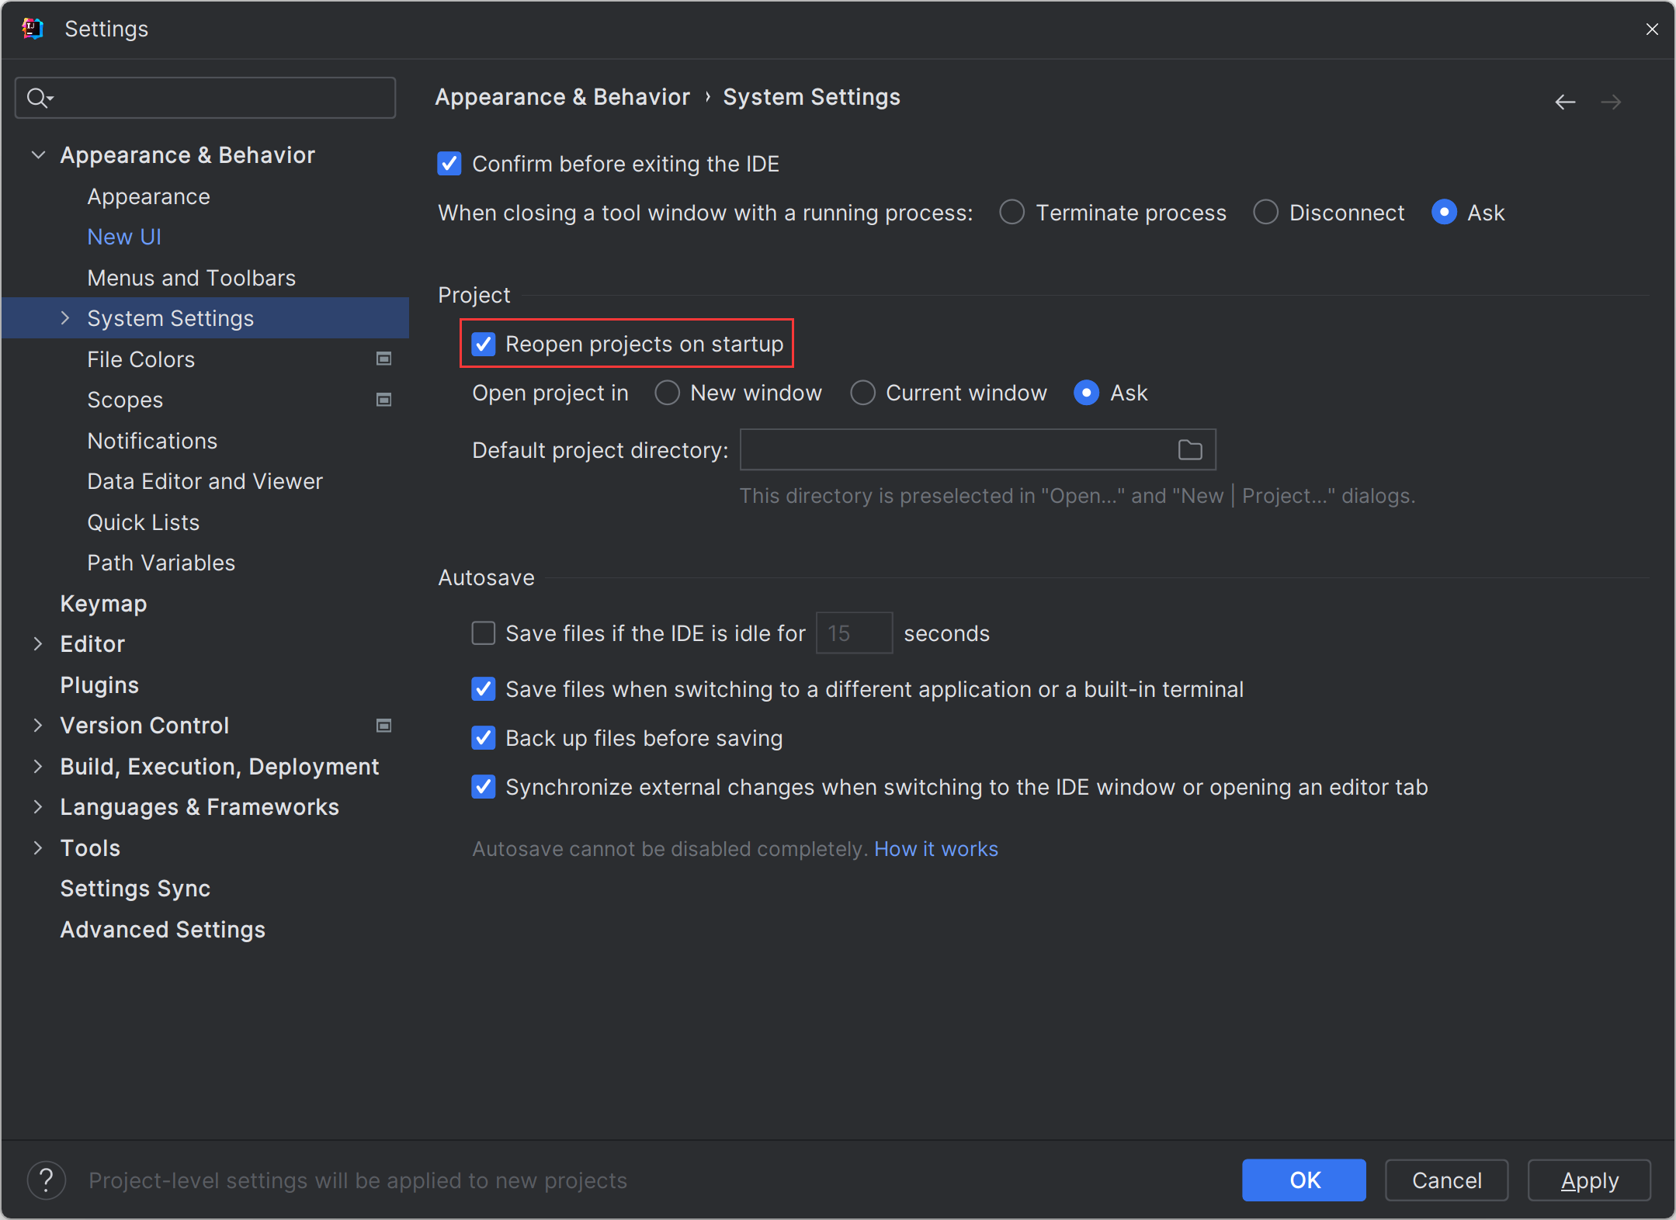Viewport: 1676px width, 1220px height.
Task: Click project-level marker icon beside File Colors
Action: 383,359
